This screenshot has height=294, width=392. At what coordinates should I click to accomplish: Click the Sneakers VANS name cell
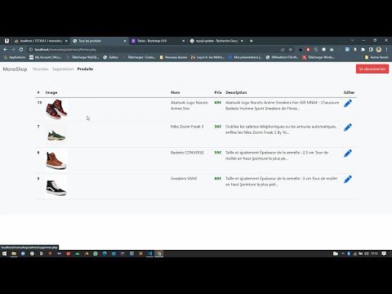pyautogui.click(x=184, y=179)
